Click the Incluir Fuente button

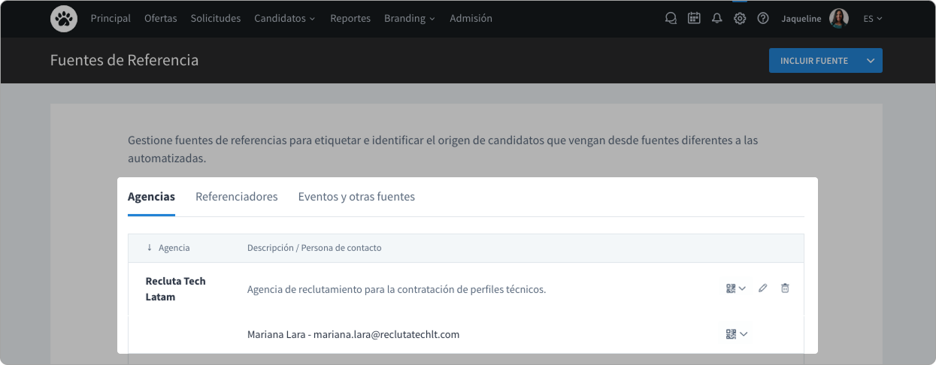point(813,61)
